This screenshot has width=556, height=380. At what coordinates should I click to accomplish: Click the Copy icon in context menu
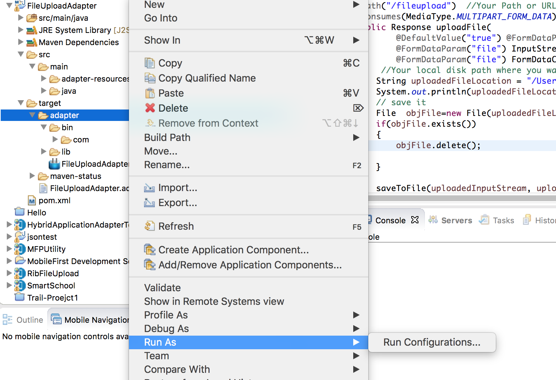coord(149,63)
